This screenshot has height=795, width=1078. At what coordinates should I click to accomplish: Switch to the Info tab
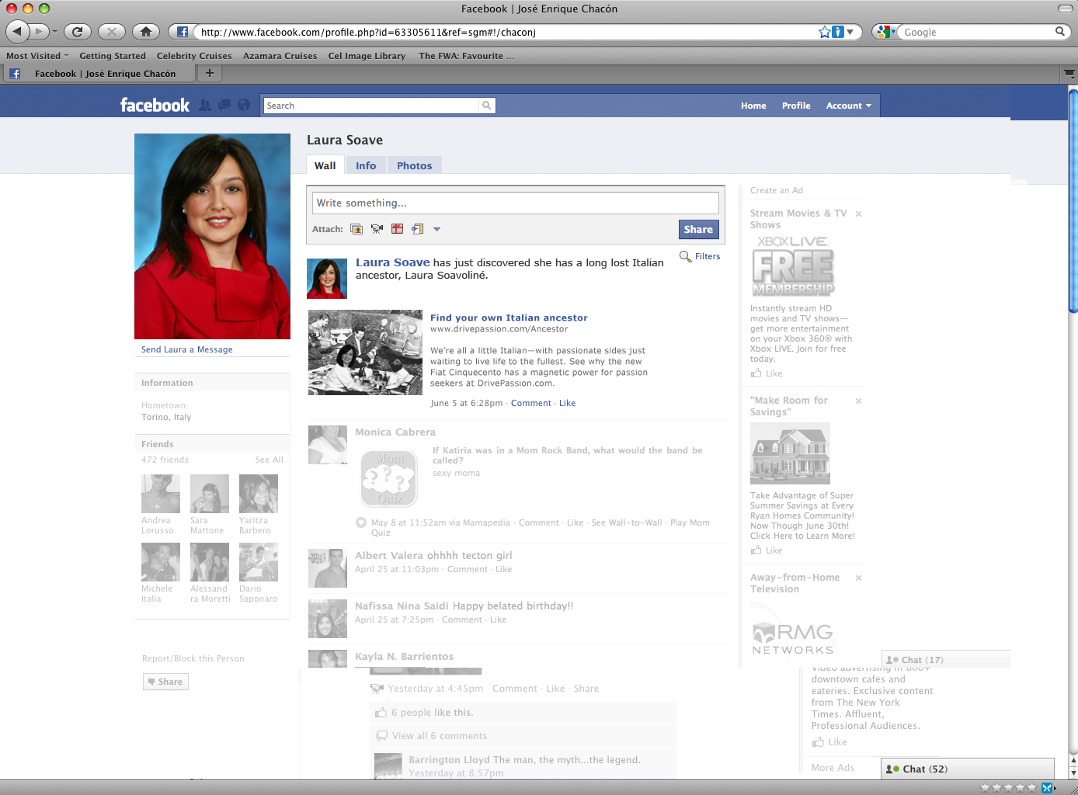click(x=366, y=165)
